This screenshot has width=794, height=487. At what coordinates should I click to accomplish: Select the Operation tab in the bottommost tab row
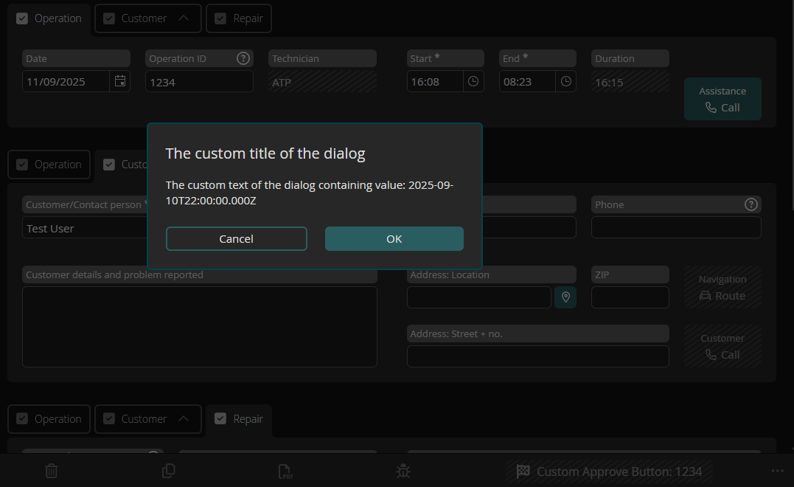pyautogui.click(x=58, y=418)
